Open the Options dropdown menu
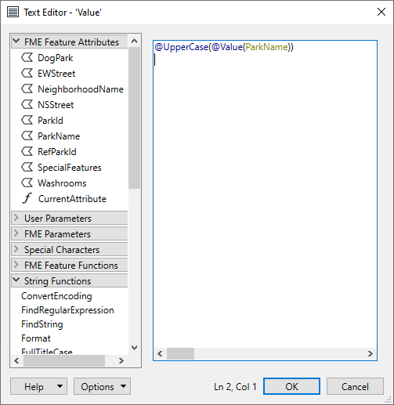 tap(102, 386)
